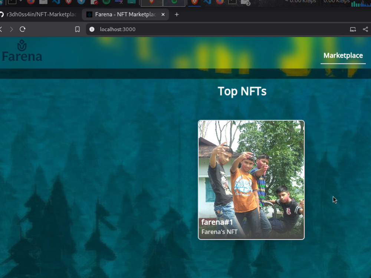371x278 pixels.
Task: Close the Farena - NFT Marketplace tab
Action: 163,14
